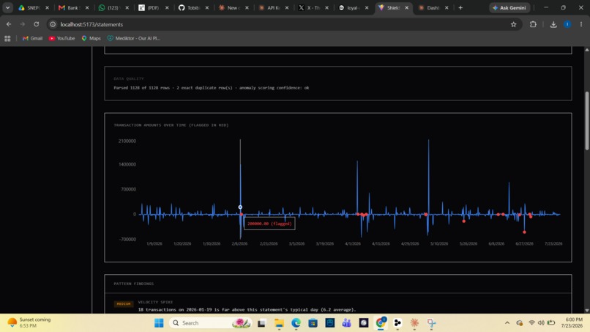Close the New c tab

tap(247, 7)
